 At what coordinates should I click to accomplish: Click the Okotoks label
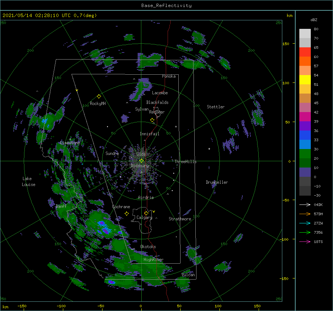148,247
